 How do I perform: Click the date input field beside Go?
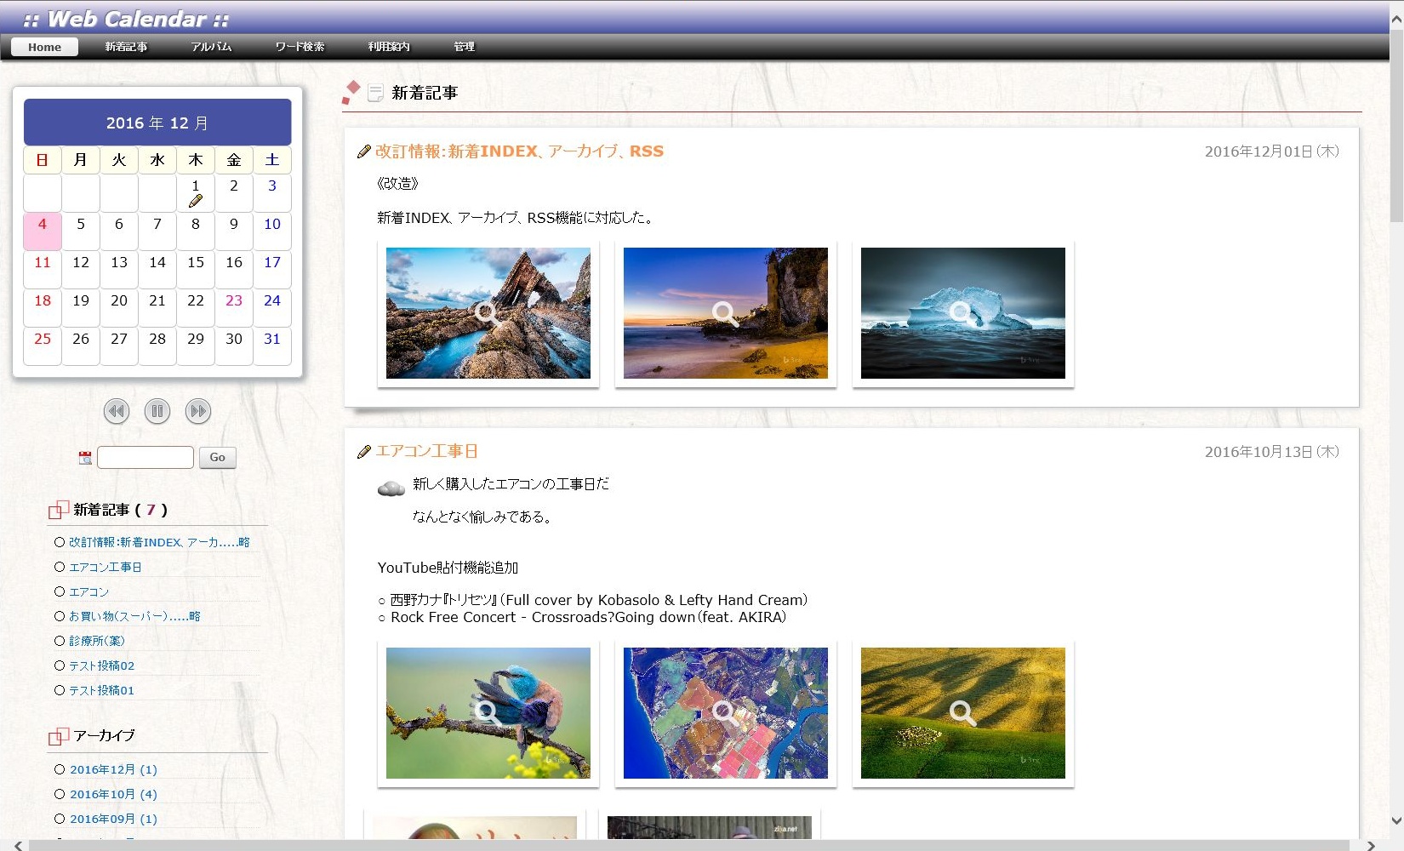[146, 458]
